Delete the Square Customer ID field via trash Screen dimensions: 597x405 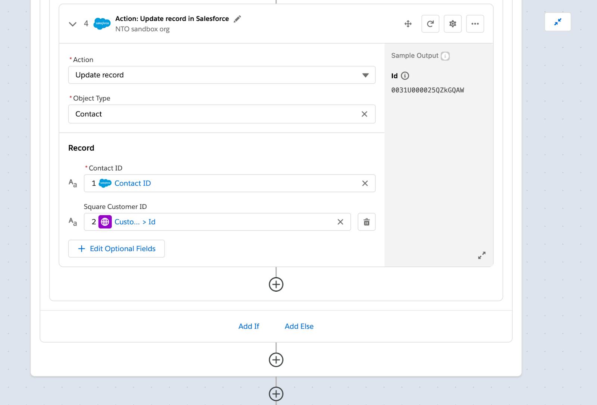tap(366, 222)
